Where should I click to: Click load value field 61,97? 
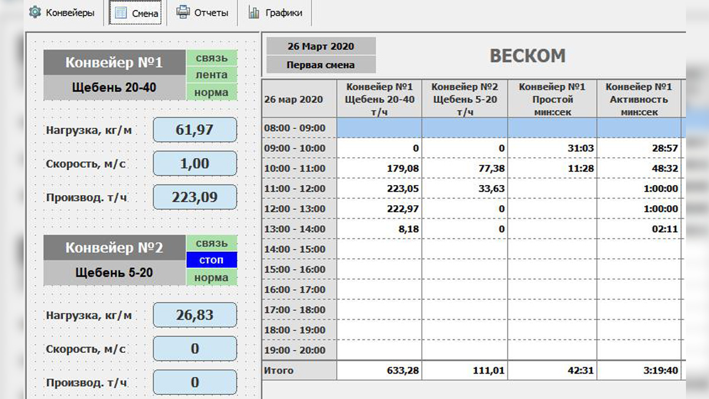click(x=195, y=130)
